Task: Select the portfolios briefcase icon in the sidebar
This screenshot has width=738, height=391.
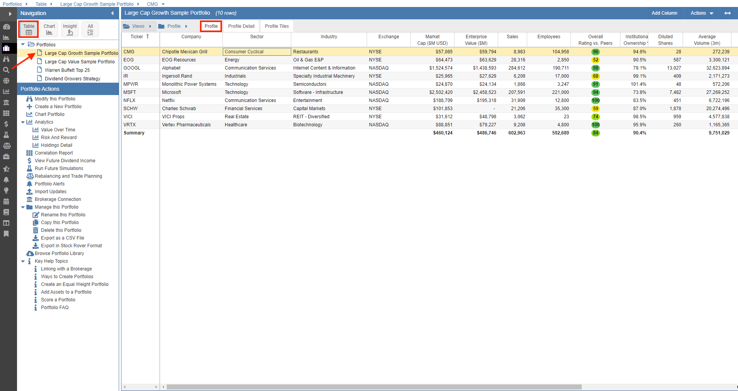Action: click(6, 48)
